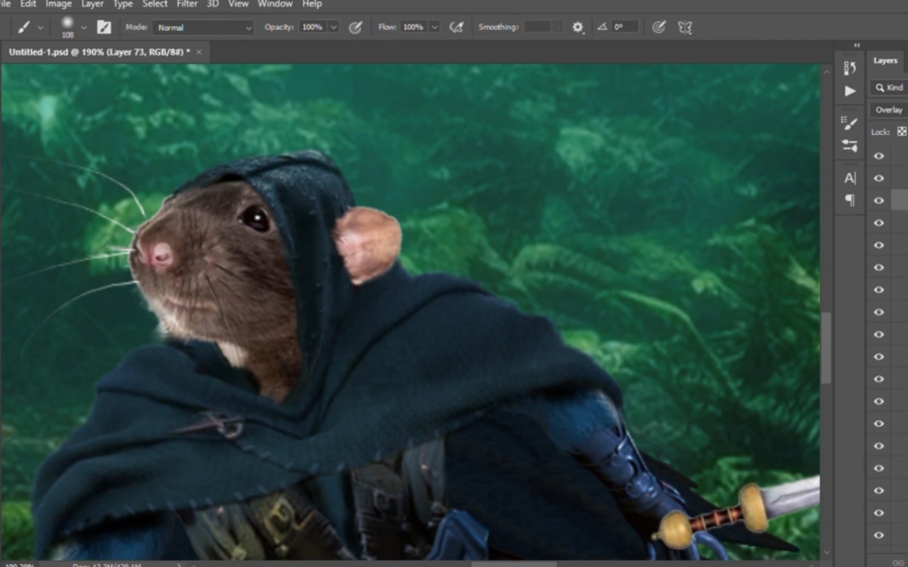Open the Help menu
Image resolution: width=908 pixels, height=567 pixels.
[x=312, y=4]
